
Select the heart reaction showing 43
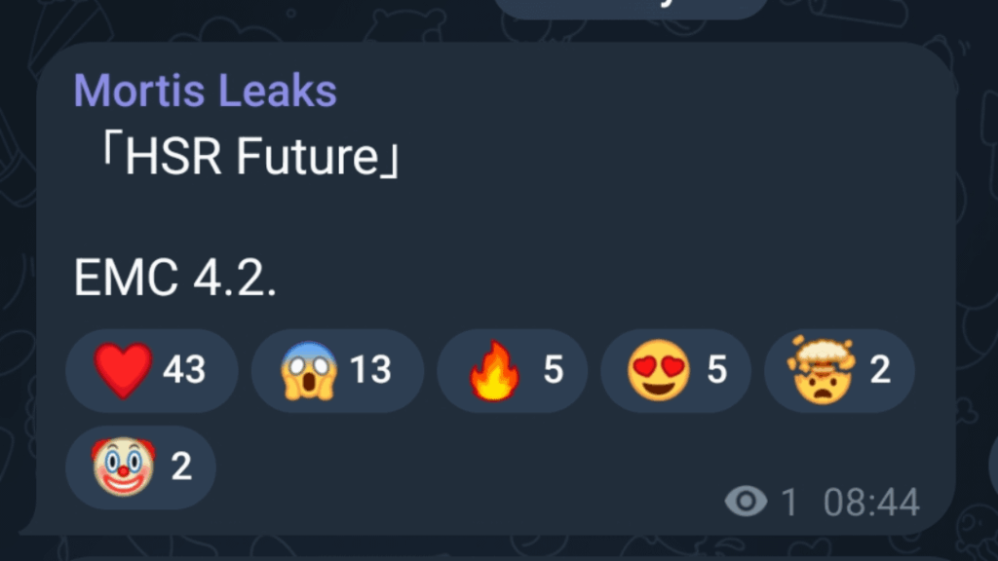(x=151, y=370)
